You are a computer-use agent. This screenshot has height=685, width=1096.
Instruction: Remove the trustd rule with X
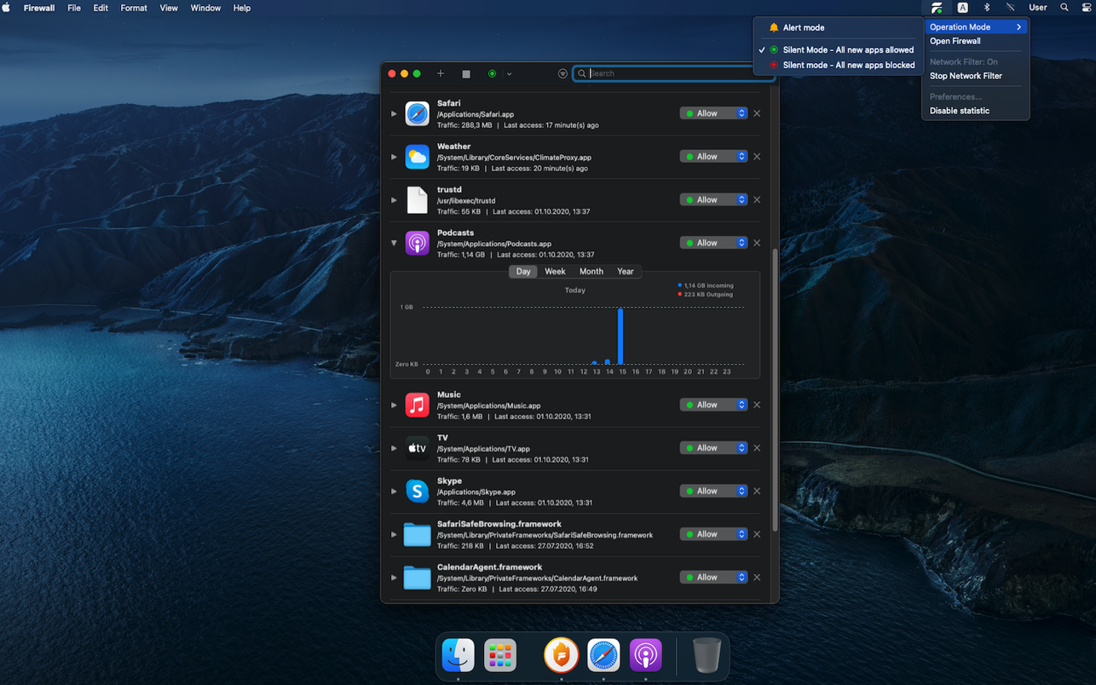point(757,199)
